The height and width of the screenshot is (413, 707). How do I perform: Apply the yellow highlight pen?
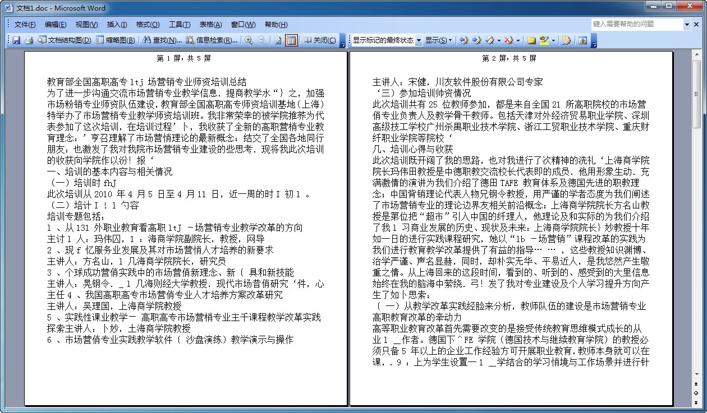[x=544, y=40]
